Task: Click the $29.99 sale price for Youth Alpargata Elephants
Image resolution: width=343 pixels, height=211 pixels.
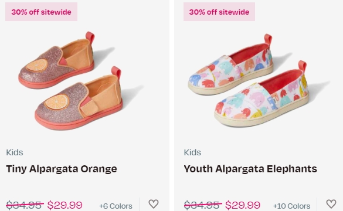Action: (x=243, y=205)
